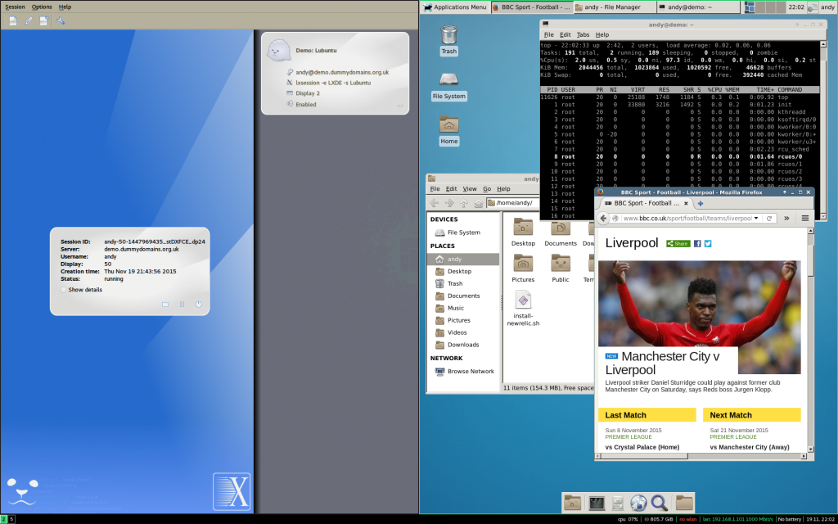This screenshot has width=838, height=524.
Task: Click the Firefox URL bar
Action: [687, 218]
